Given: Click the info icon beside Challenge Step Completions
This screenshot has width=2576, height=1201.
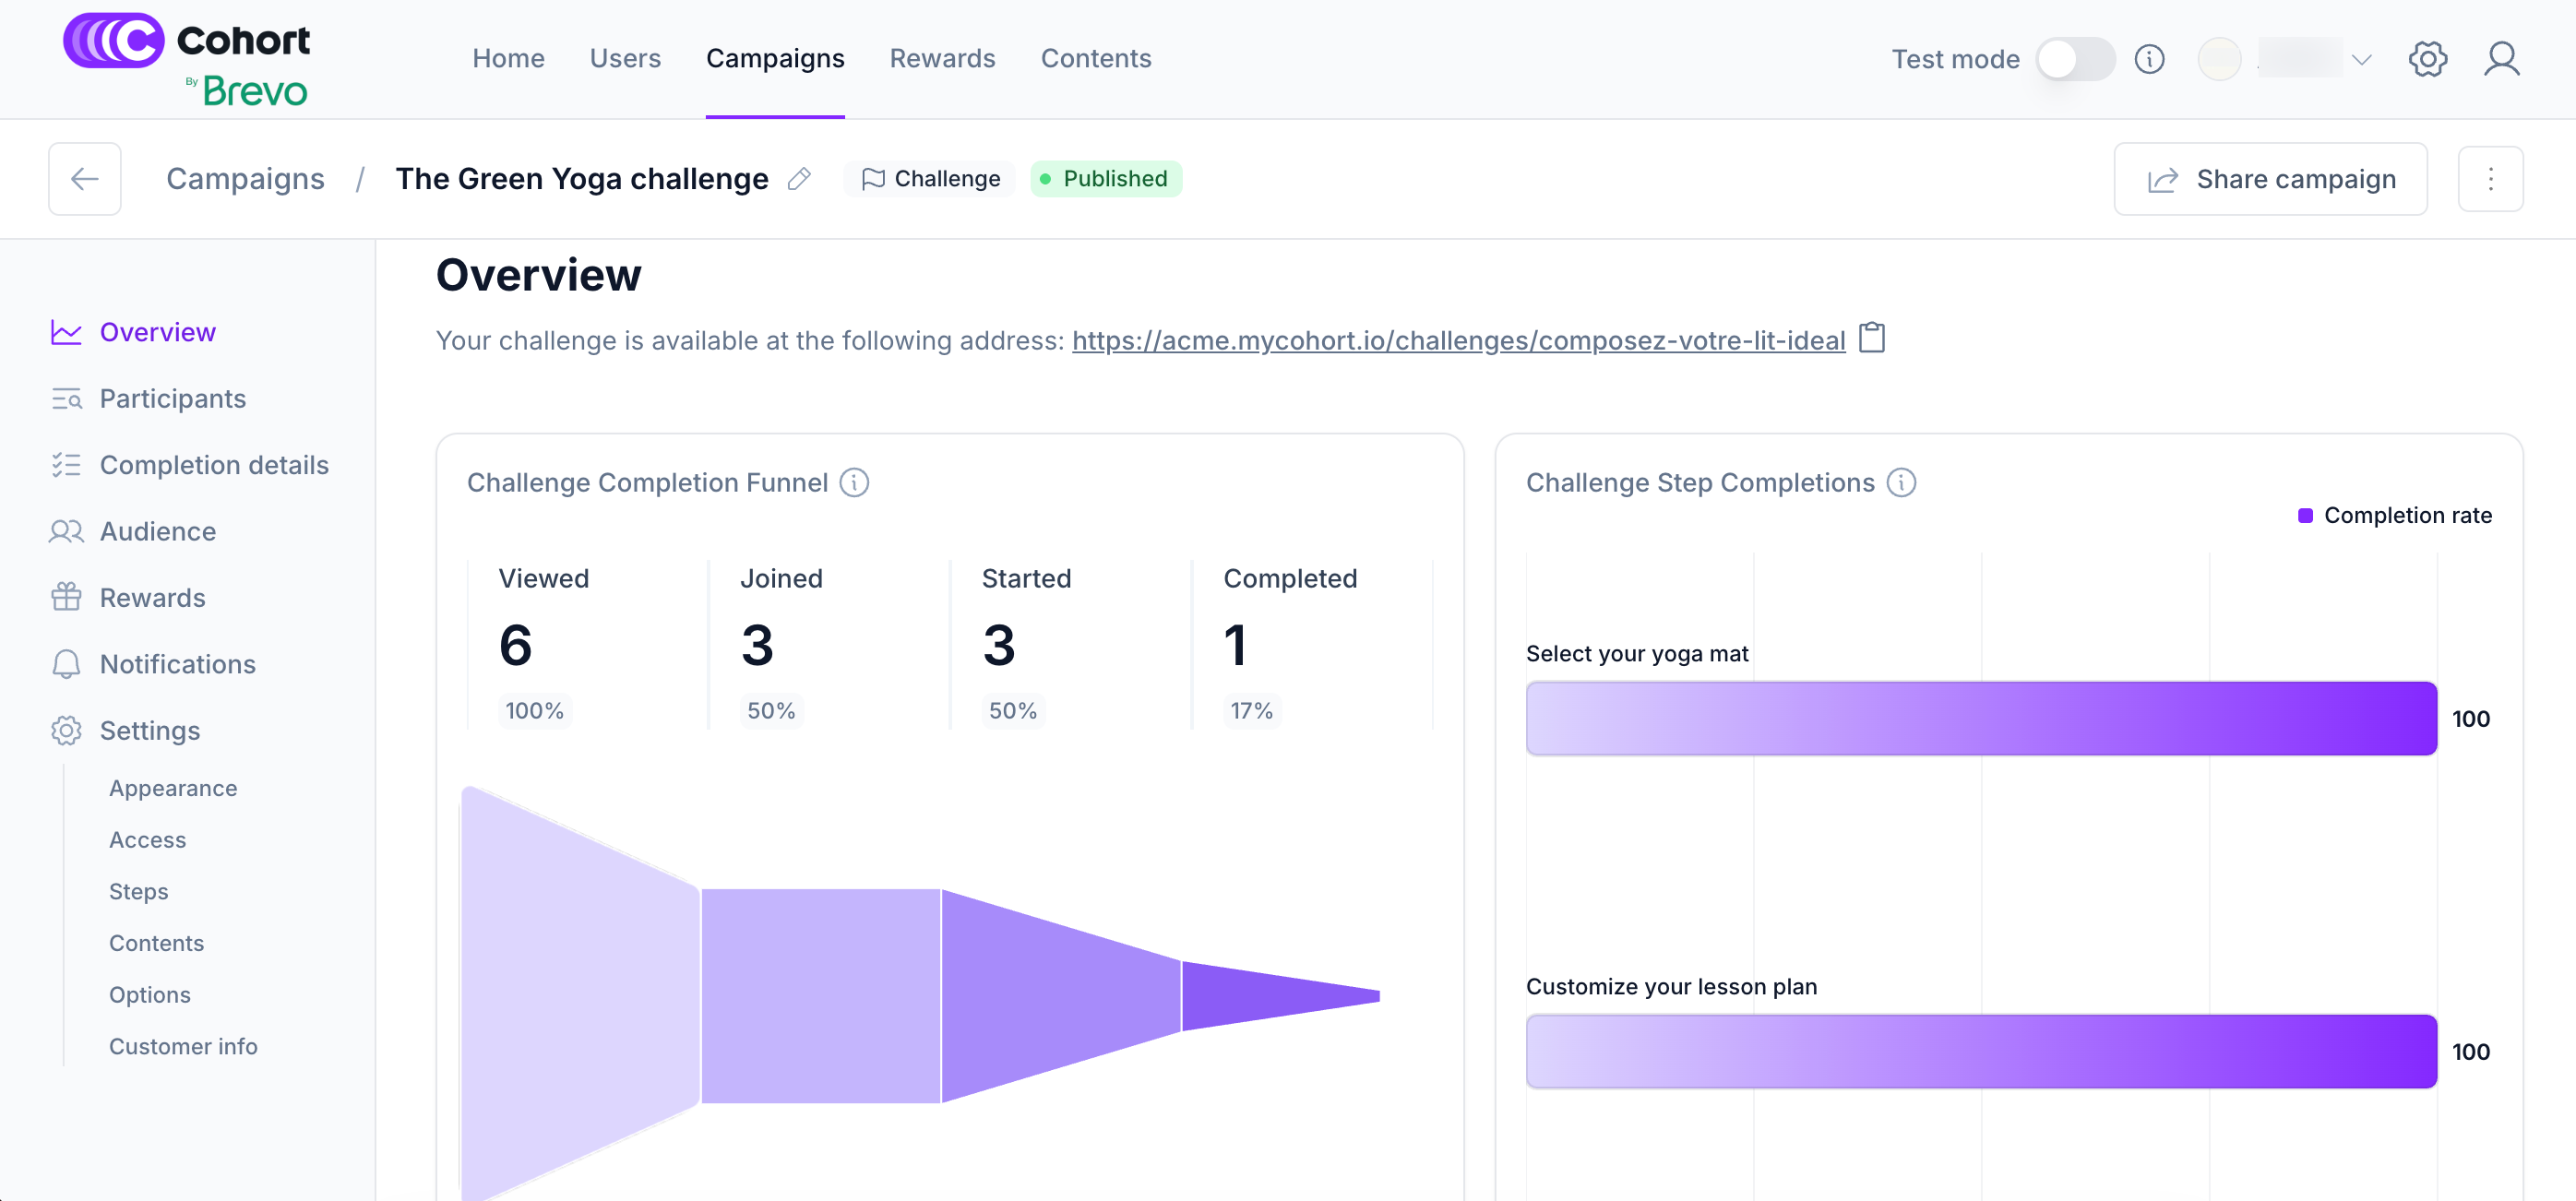Looking at the screenshot, I should [1901, 482].
